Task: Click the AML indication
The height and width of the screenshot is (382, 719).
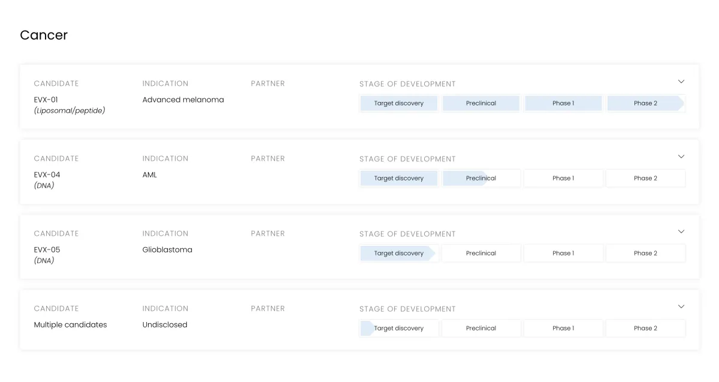Action: 150,175
